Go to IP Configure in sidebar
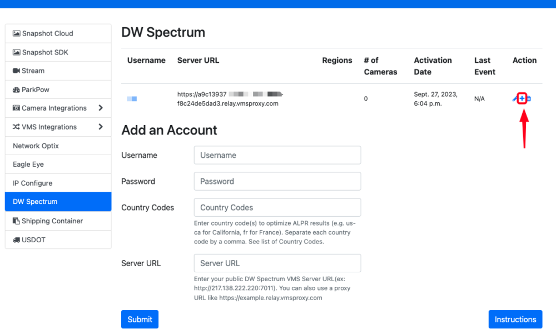556x329 pixels. (x=58, y=183)
